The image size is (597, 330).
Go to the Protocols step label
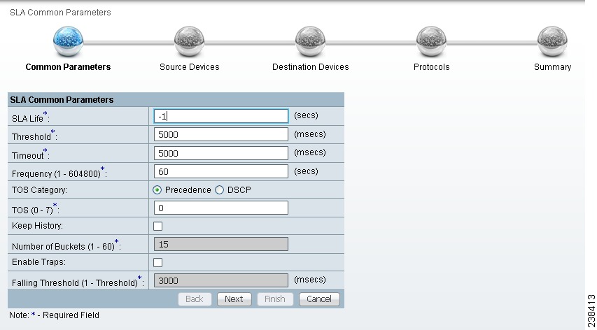tap(431, 67)
